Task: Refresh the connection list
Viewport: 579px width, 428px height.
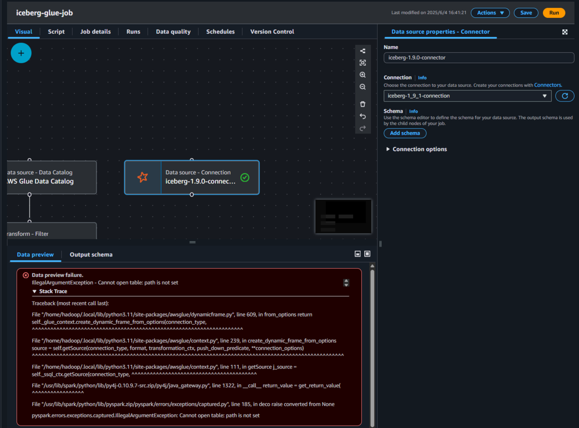Action: point(565,96)
